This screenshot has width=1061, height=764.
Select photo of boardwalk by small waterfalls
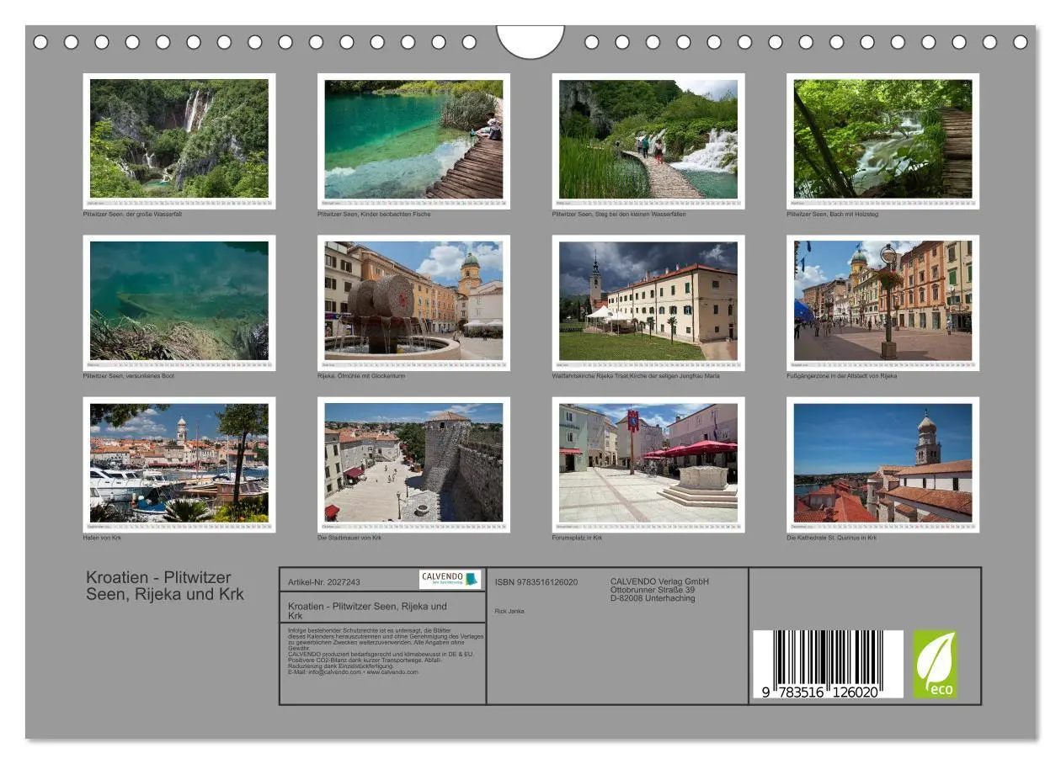pyautogui.click(x=648, y=139)
